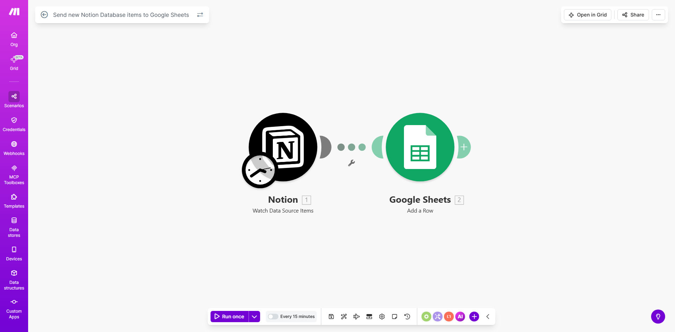Toggle the Every 15 minutes scheduling switch
675x332 pixels.
click(x=273, y=317)
